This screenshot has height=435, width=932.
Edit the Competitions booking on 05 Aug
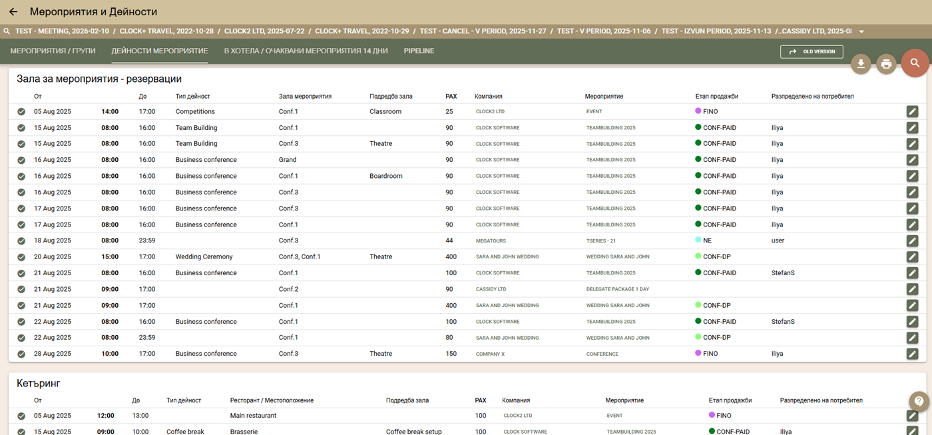[912, 111]
